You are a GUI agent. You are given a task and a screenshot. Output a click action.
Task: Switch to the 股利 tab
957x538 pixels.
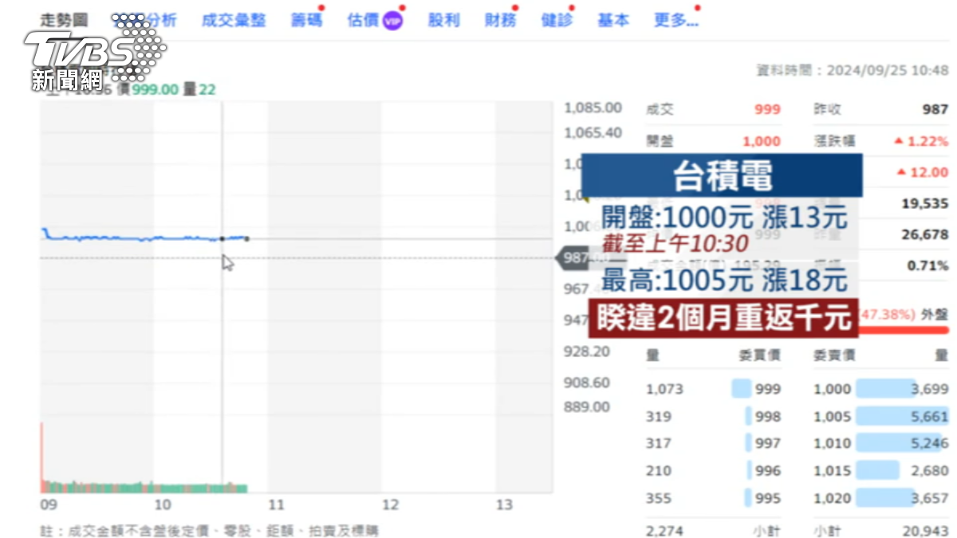pyautogui.click(x=443, y=20)
